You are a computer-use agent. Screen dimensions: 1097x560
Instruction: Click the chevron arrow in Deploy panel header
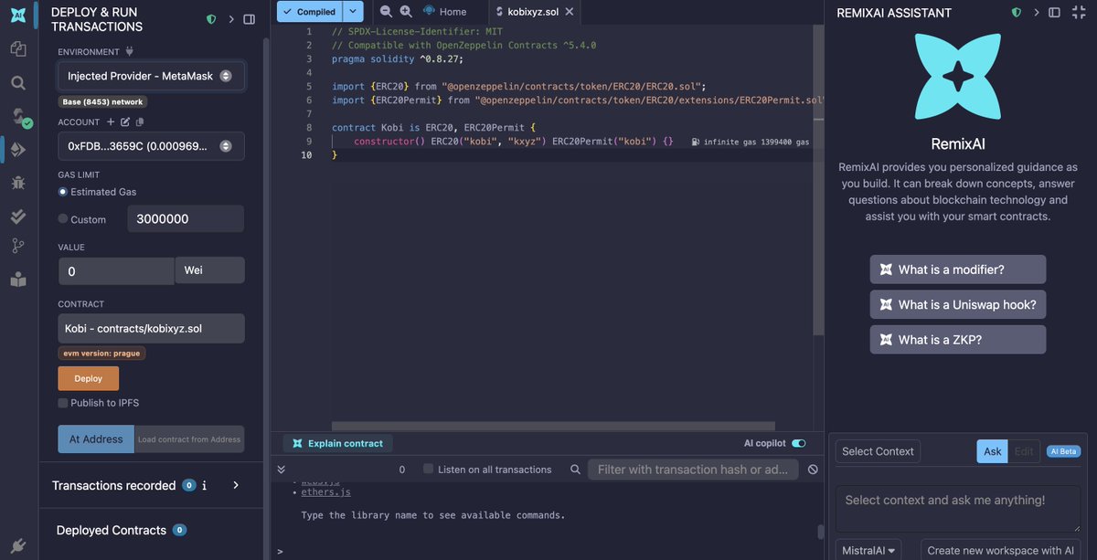(x=231, y=19)
